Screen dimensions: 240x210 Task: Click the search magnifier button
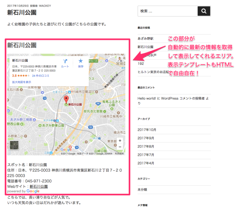pos(204,11)
